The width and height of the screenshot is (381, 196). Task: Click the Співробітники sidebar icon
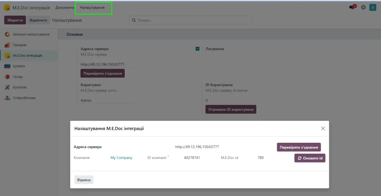(7, 98)
